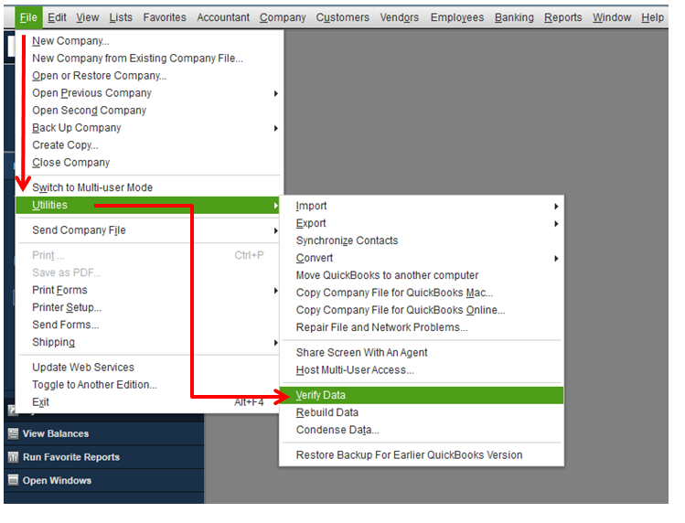Image resolution: width=685 pixels, height=523 pixels.
Task: Expand the Open Previous Company submenu arrow
Action: coord(275,93)
